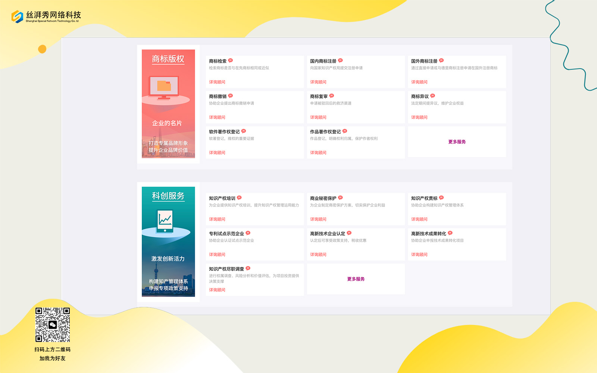
Task: Click the red badge next to 国外商标注册
Action: coord(441,60)
